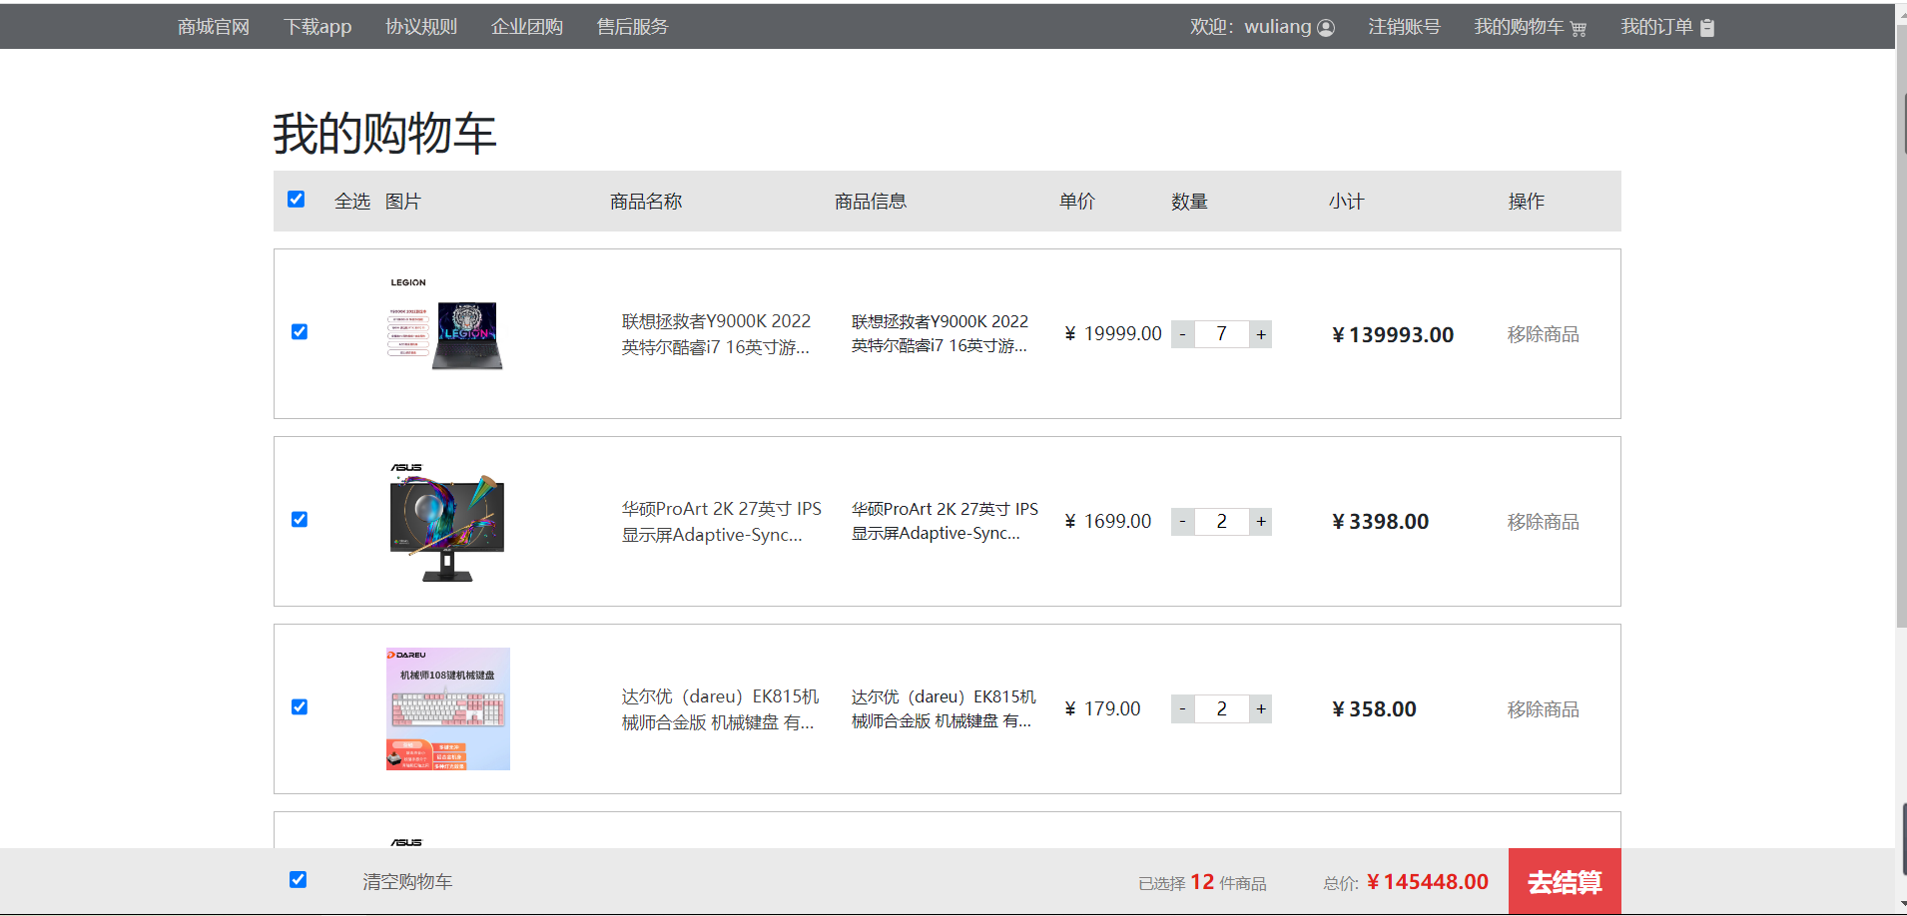
Task: Click the 单价 column header
Action: tap(1077, 202)
